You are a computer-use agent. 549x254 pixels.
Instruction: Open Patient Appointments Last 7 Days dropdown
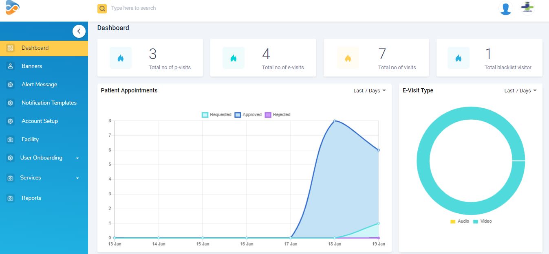[x=369, y=91]
